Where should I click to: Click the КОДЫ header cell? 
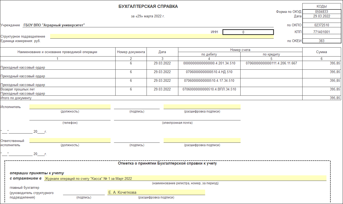click(x=321, y=7)
